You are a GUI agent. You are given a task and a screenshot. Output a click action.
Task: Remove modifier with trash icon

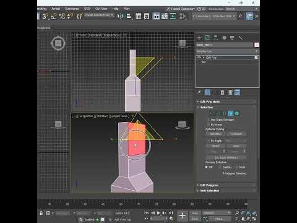(x=222, y=92)
